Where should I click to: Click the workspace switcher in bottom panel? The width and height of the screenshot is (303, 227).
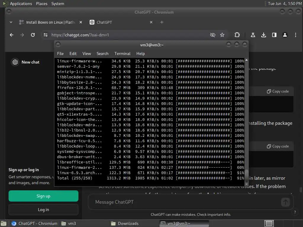(x=269, y=223)
